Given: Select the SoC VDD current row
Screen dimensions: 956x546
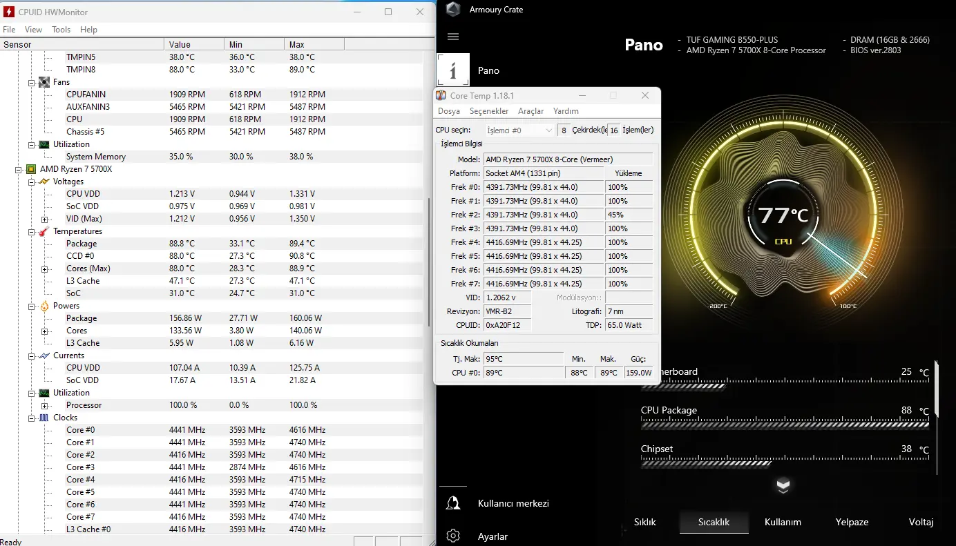Looking at the screenshot, I should tap(211, 380).
